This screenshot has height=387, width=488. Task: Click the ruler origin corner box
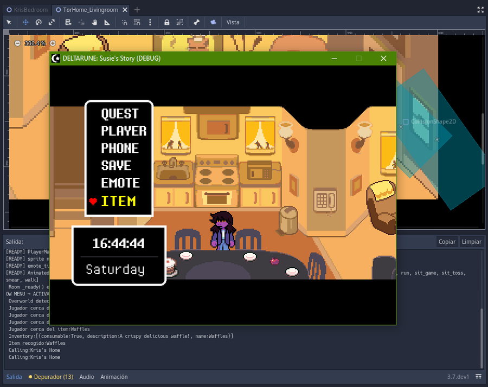click(6, 32)
